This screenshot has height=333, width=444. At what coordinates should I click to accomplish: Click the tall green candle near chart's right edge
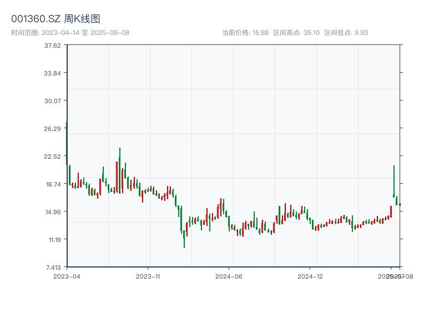tap(393, 180)
